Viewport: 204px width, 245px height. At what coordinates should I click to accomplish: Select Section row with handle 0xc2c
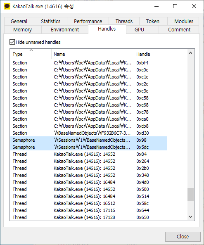pos(89,84)
